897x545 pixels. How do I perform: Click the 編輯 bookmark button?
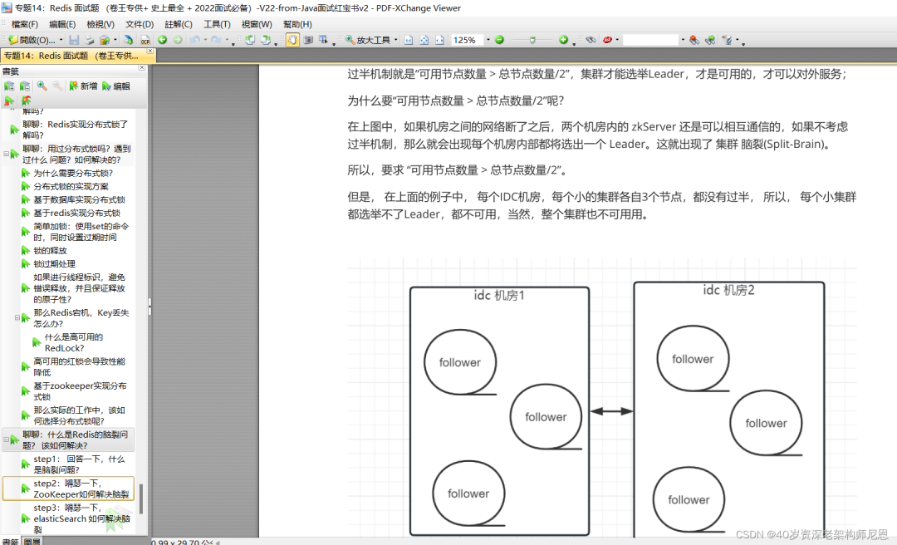pos(116,86)
